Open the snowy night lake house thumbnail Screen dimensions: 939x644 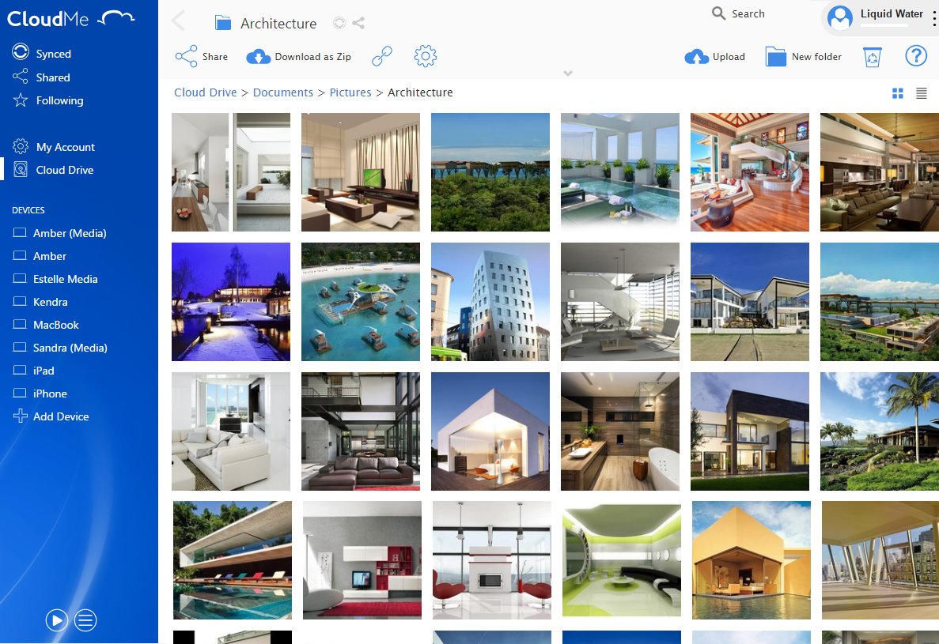coord(231,302)
